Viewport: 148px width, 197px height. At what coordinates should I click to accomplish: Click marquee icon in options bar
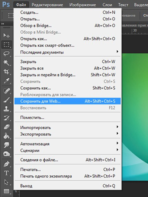11,15
